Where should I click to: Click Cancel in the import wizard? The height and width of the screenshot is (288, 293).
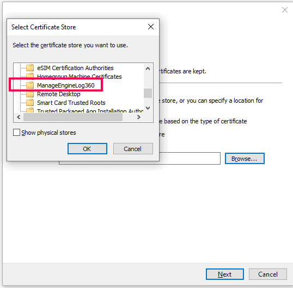click(x=268, y=274)
